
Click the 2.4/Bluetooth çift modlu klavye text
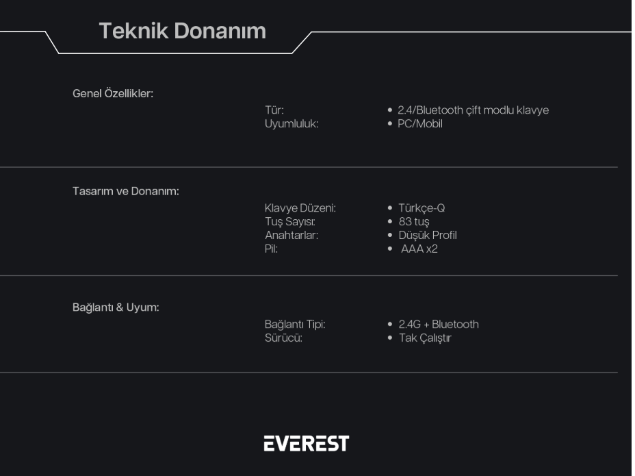pos(473,110)
